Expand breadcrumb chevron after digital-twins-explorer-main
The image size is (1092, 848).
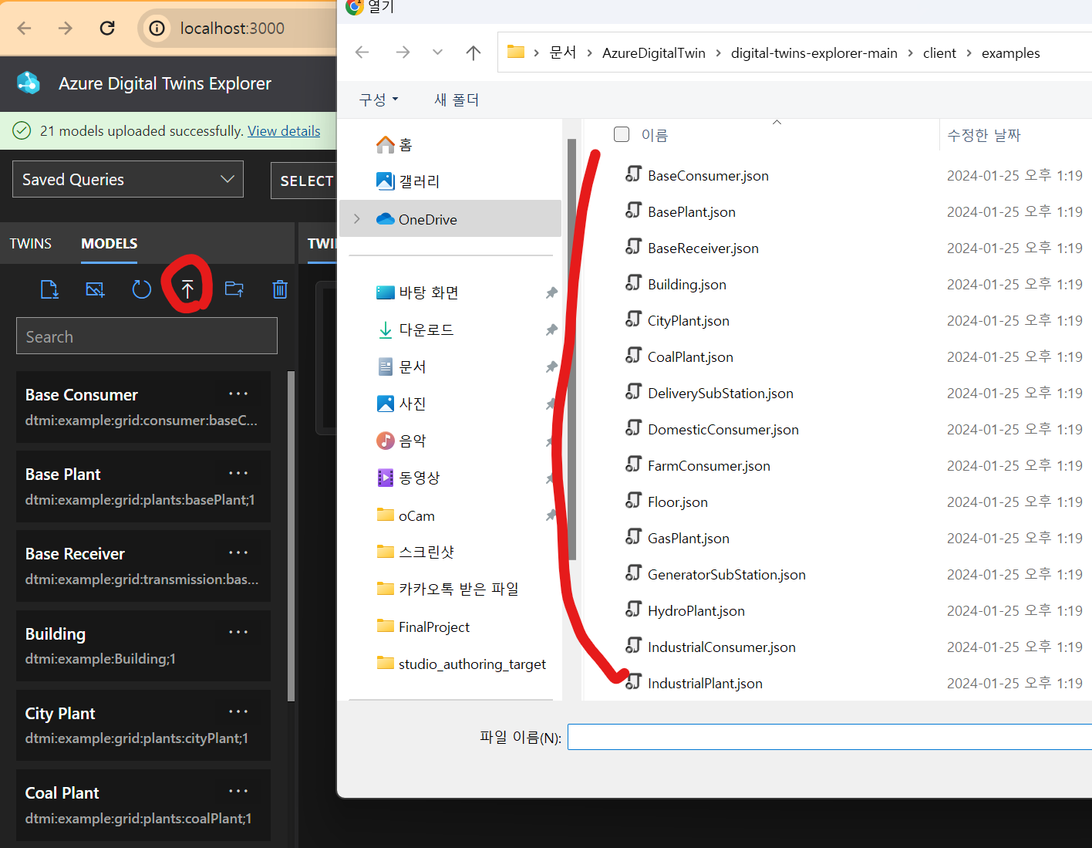click(911, 53)
